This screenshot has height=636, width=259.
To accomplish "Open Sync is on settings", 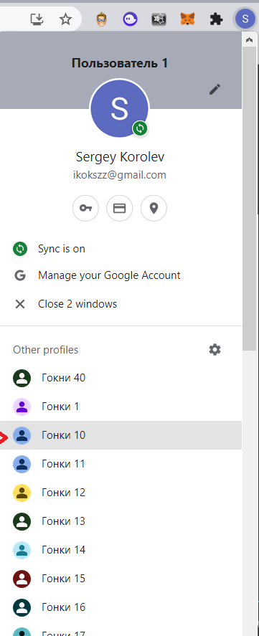I will click(121, 249).
